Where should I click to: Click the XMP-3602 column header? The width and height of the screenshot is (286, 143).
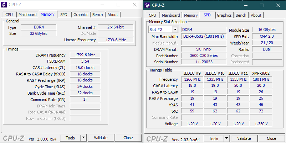(x=261, y=73)
